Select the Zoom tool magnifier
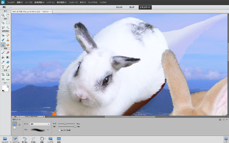The height and width of the screenshot is (143, 229). pyautogui.click(x=3, y=15)
